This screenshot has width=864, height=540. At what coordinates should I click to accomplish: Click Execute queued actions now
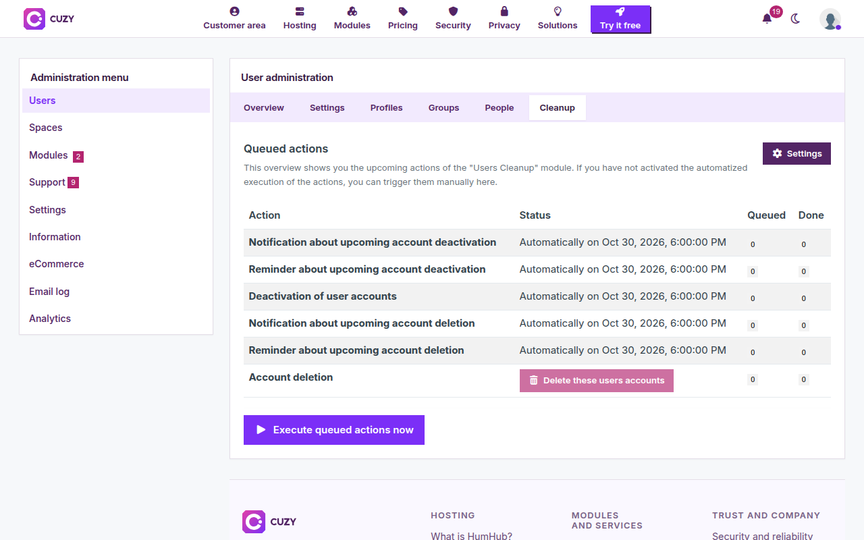(334, 430)
